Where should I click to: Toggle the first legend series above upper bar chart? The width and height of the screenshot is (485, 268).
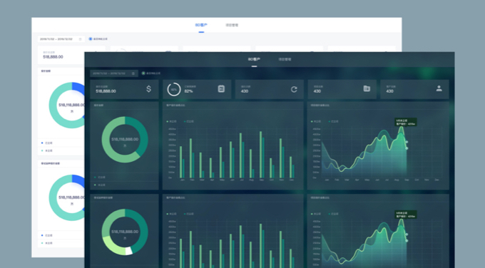pos(172,121)
